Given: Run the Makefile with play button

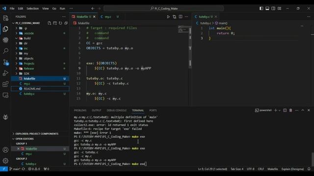Looking at the screenshot, I should (168, 17).
